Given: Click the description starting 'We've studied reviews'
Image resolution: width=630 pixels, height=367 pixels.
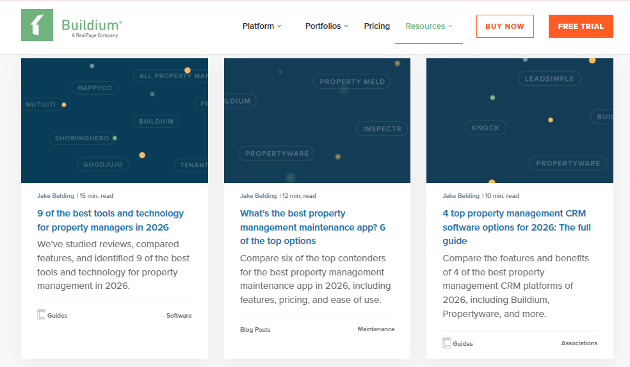Looking at the screenshot, I should click(113, 265).
